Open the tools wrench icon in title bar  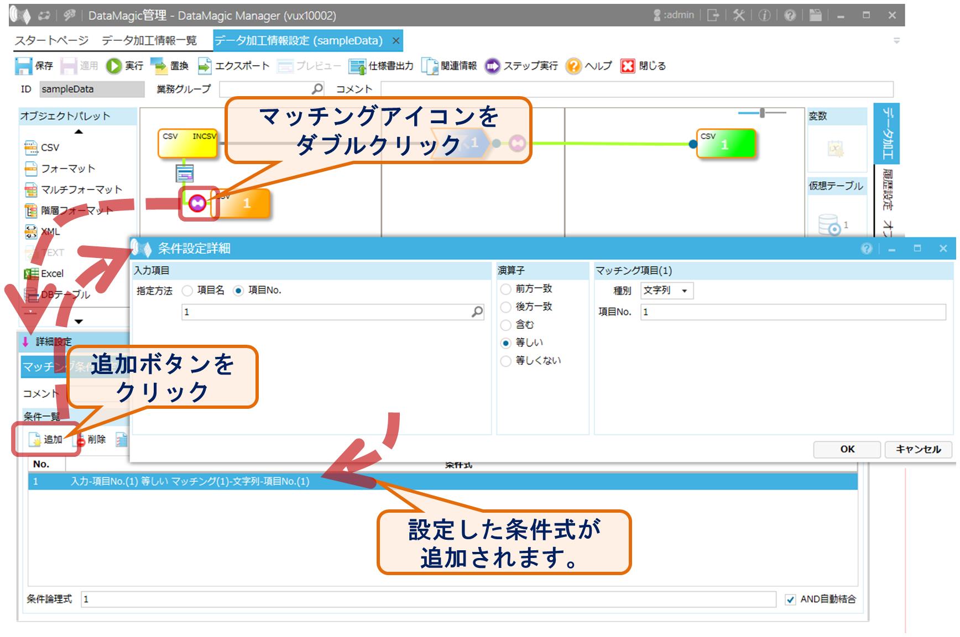(739, 15)
